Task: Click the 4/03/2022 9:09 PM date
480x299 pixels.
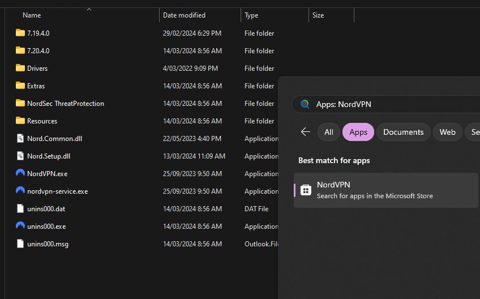Action: point(190,69)
